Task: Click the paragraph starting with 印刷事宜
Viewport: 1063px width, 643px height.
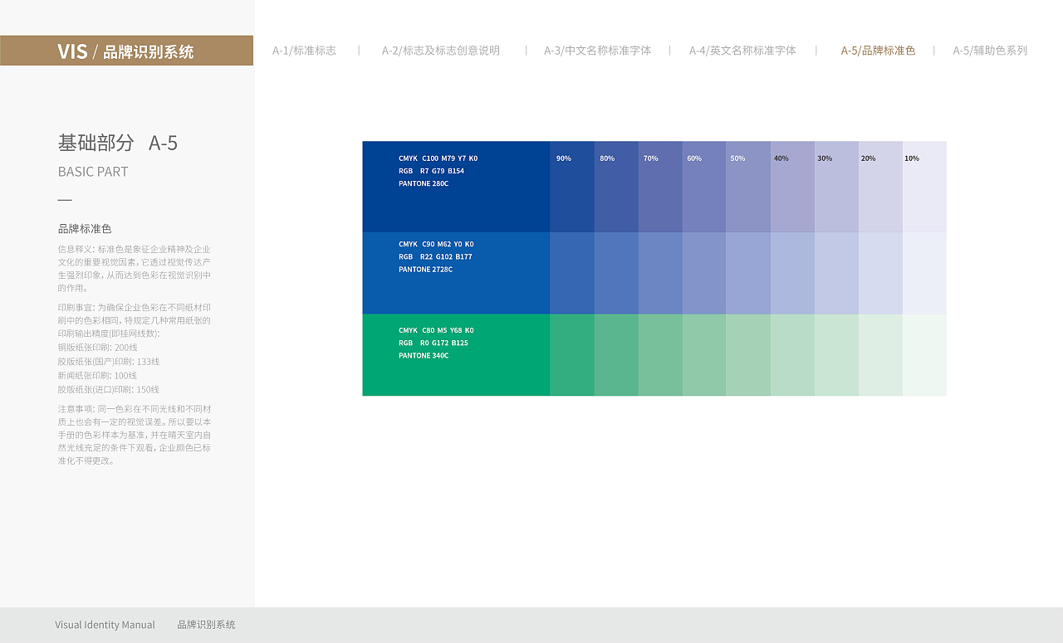Action: 135,319
